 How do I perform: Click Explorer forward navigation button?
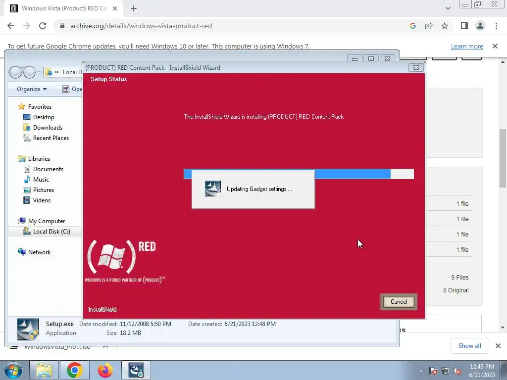[x=29, y=72]
